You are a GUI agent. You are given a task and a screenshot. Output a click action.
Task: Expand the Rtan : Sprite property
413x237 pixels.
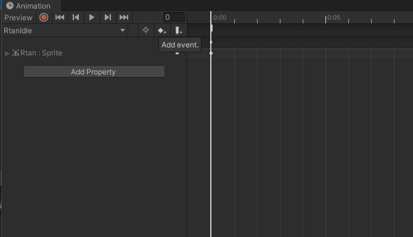[7, 54]
